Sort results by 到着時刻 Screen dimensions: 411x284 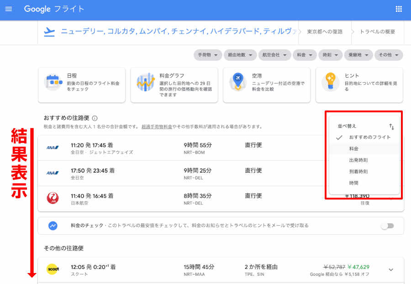364,172
